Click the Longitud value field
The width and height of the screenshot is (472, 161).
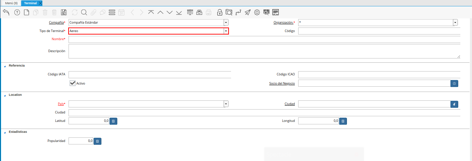(x=318, y=121)
